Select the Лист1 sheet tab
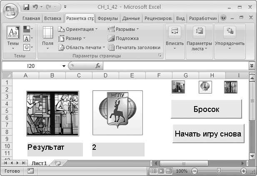 click(x=39, y=163)
